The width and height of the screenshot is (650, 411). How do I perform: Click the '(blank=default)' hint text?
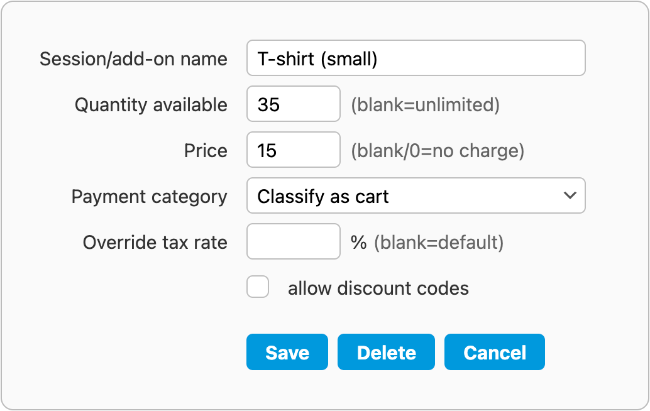(439, 243)
